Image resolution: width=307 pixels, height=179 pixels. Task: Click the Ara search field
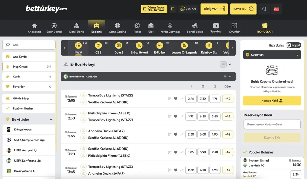(x=29, y=45)
